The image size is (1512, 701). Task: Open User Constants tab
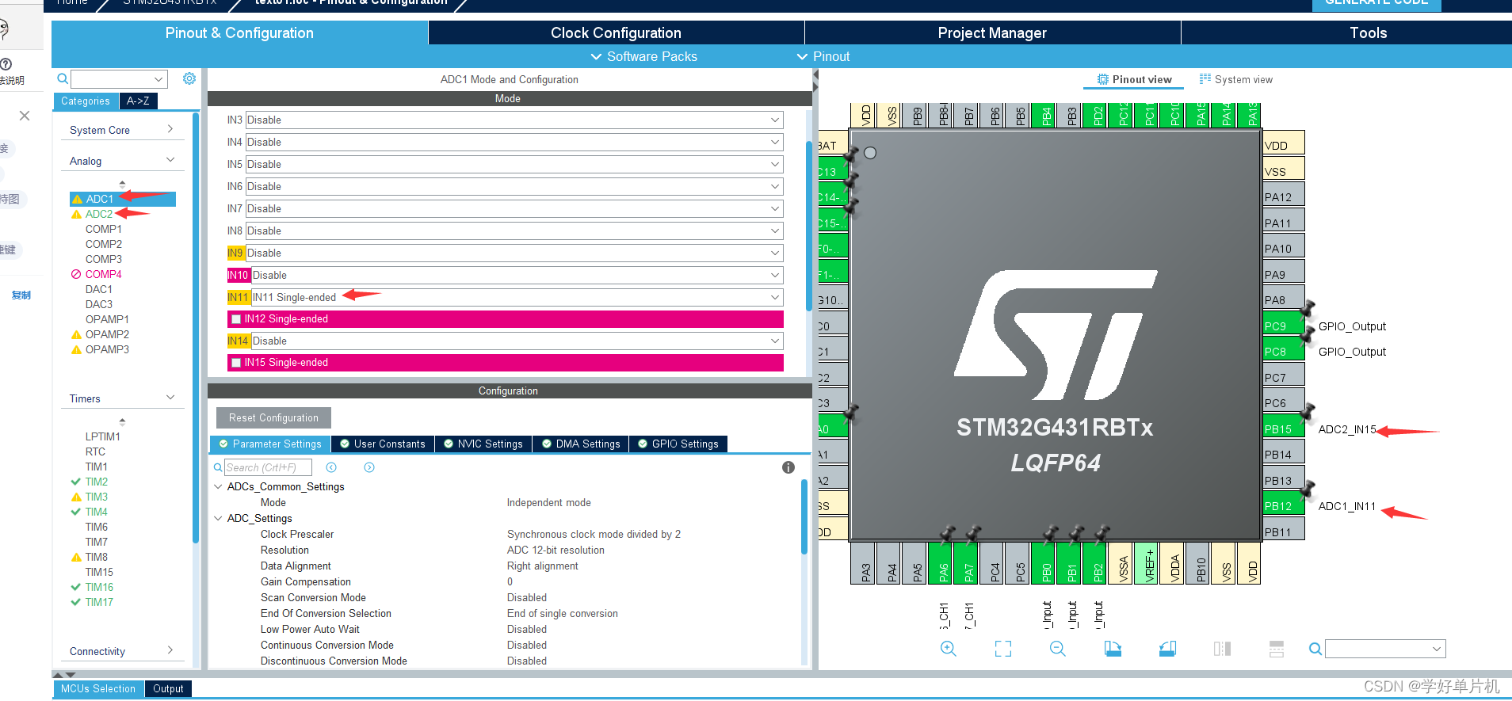pos(383,444)
